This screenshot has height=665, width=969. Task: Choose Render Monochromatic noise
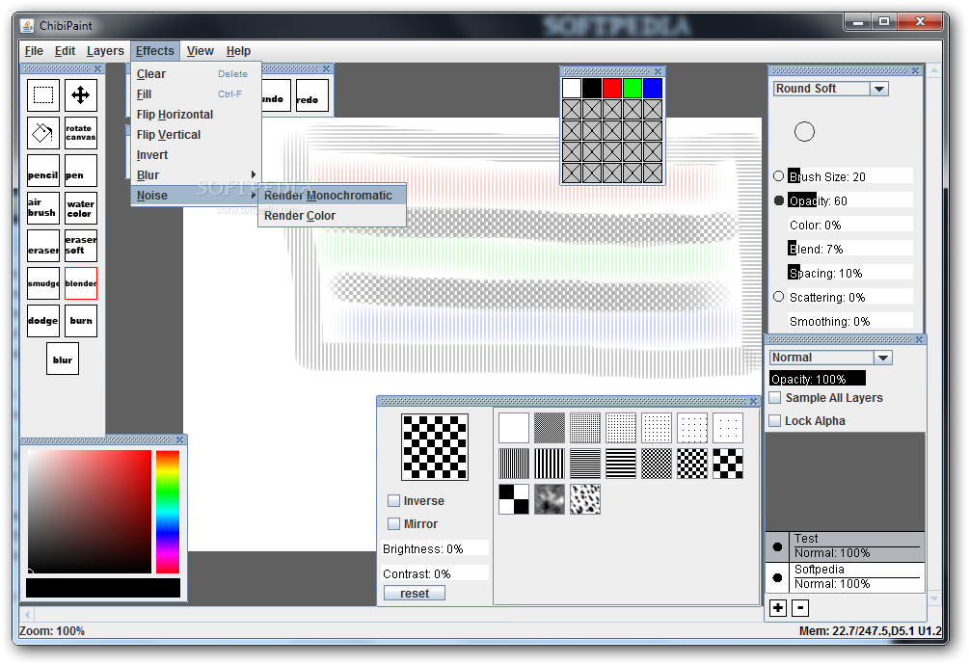pos(333,195)
